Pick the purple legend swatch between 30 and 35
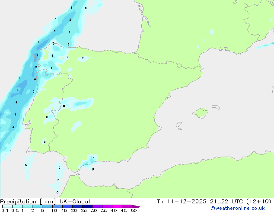The image size is (274, 212). click(x=97, y=206)
